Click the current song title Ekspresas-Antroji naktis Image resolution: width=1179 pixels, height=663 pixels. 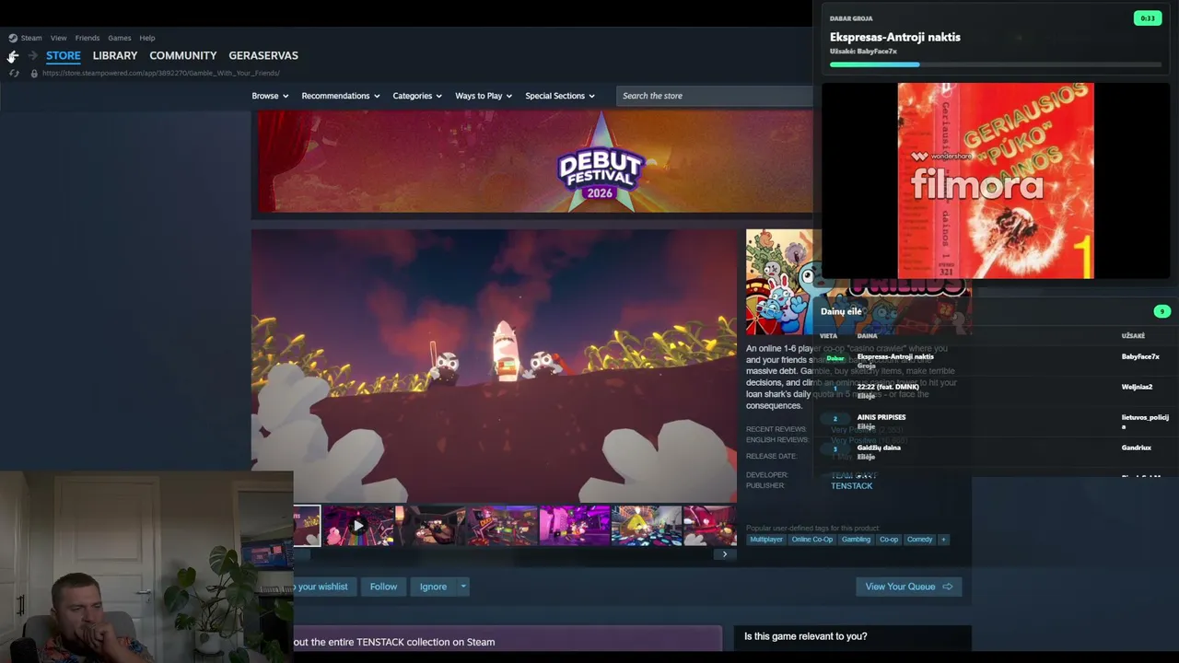point(895,37)
